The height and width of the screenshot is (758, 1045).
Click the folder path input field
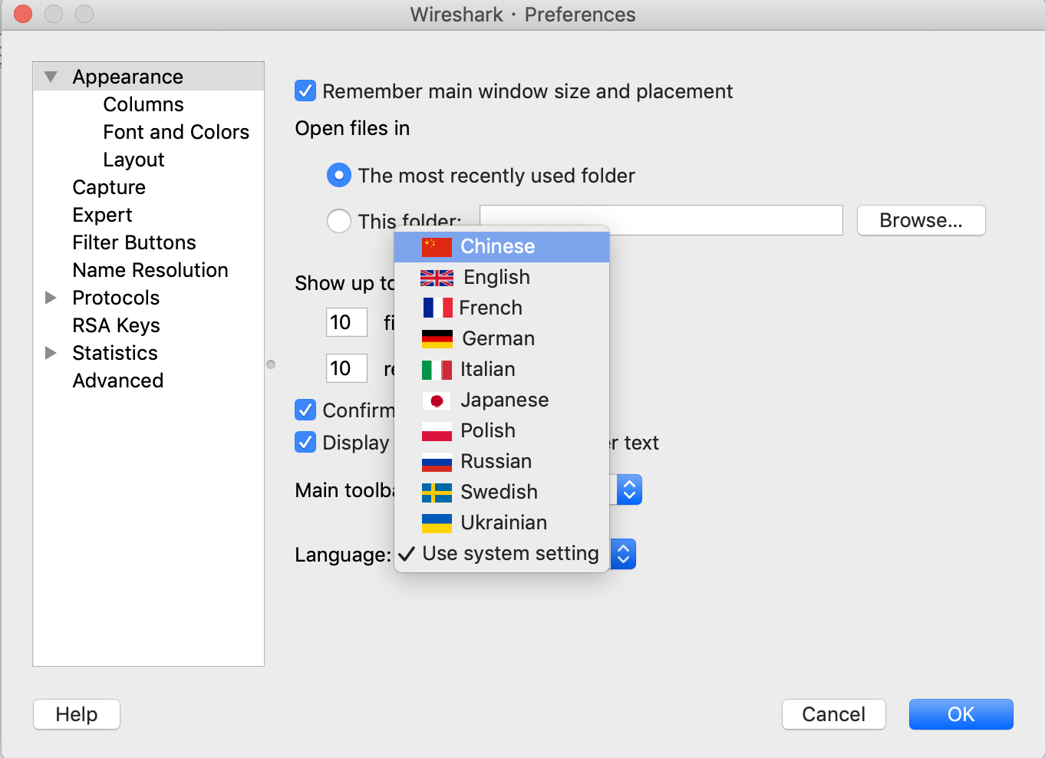(x=661, y=220)
